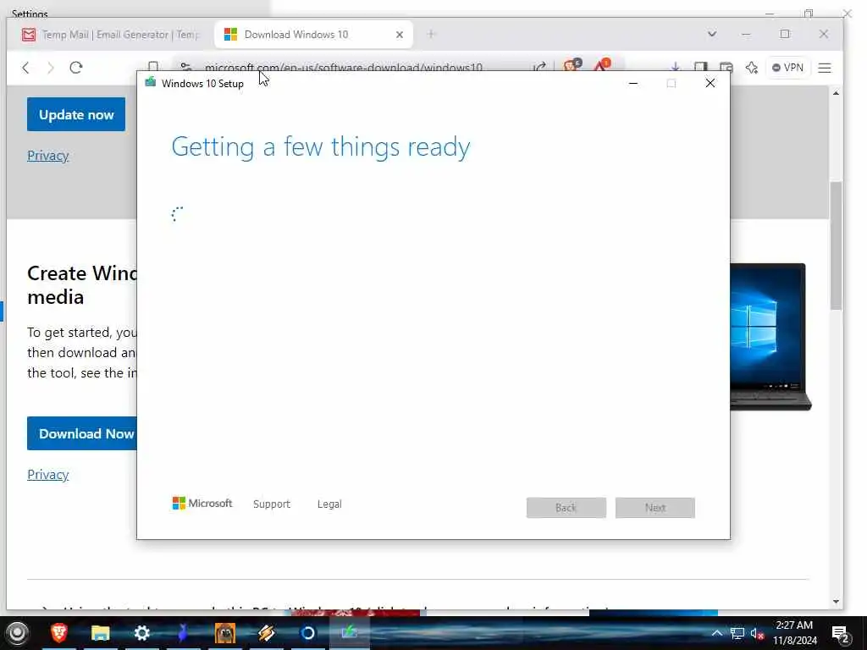This screenshot has width=867, height=650.
Task: Open Privacy link under Update now
Action: (x=48, y=156)
